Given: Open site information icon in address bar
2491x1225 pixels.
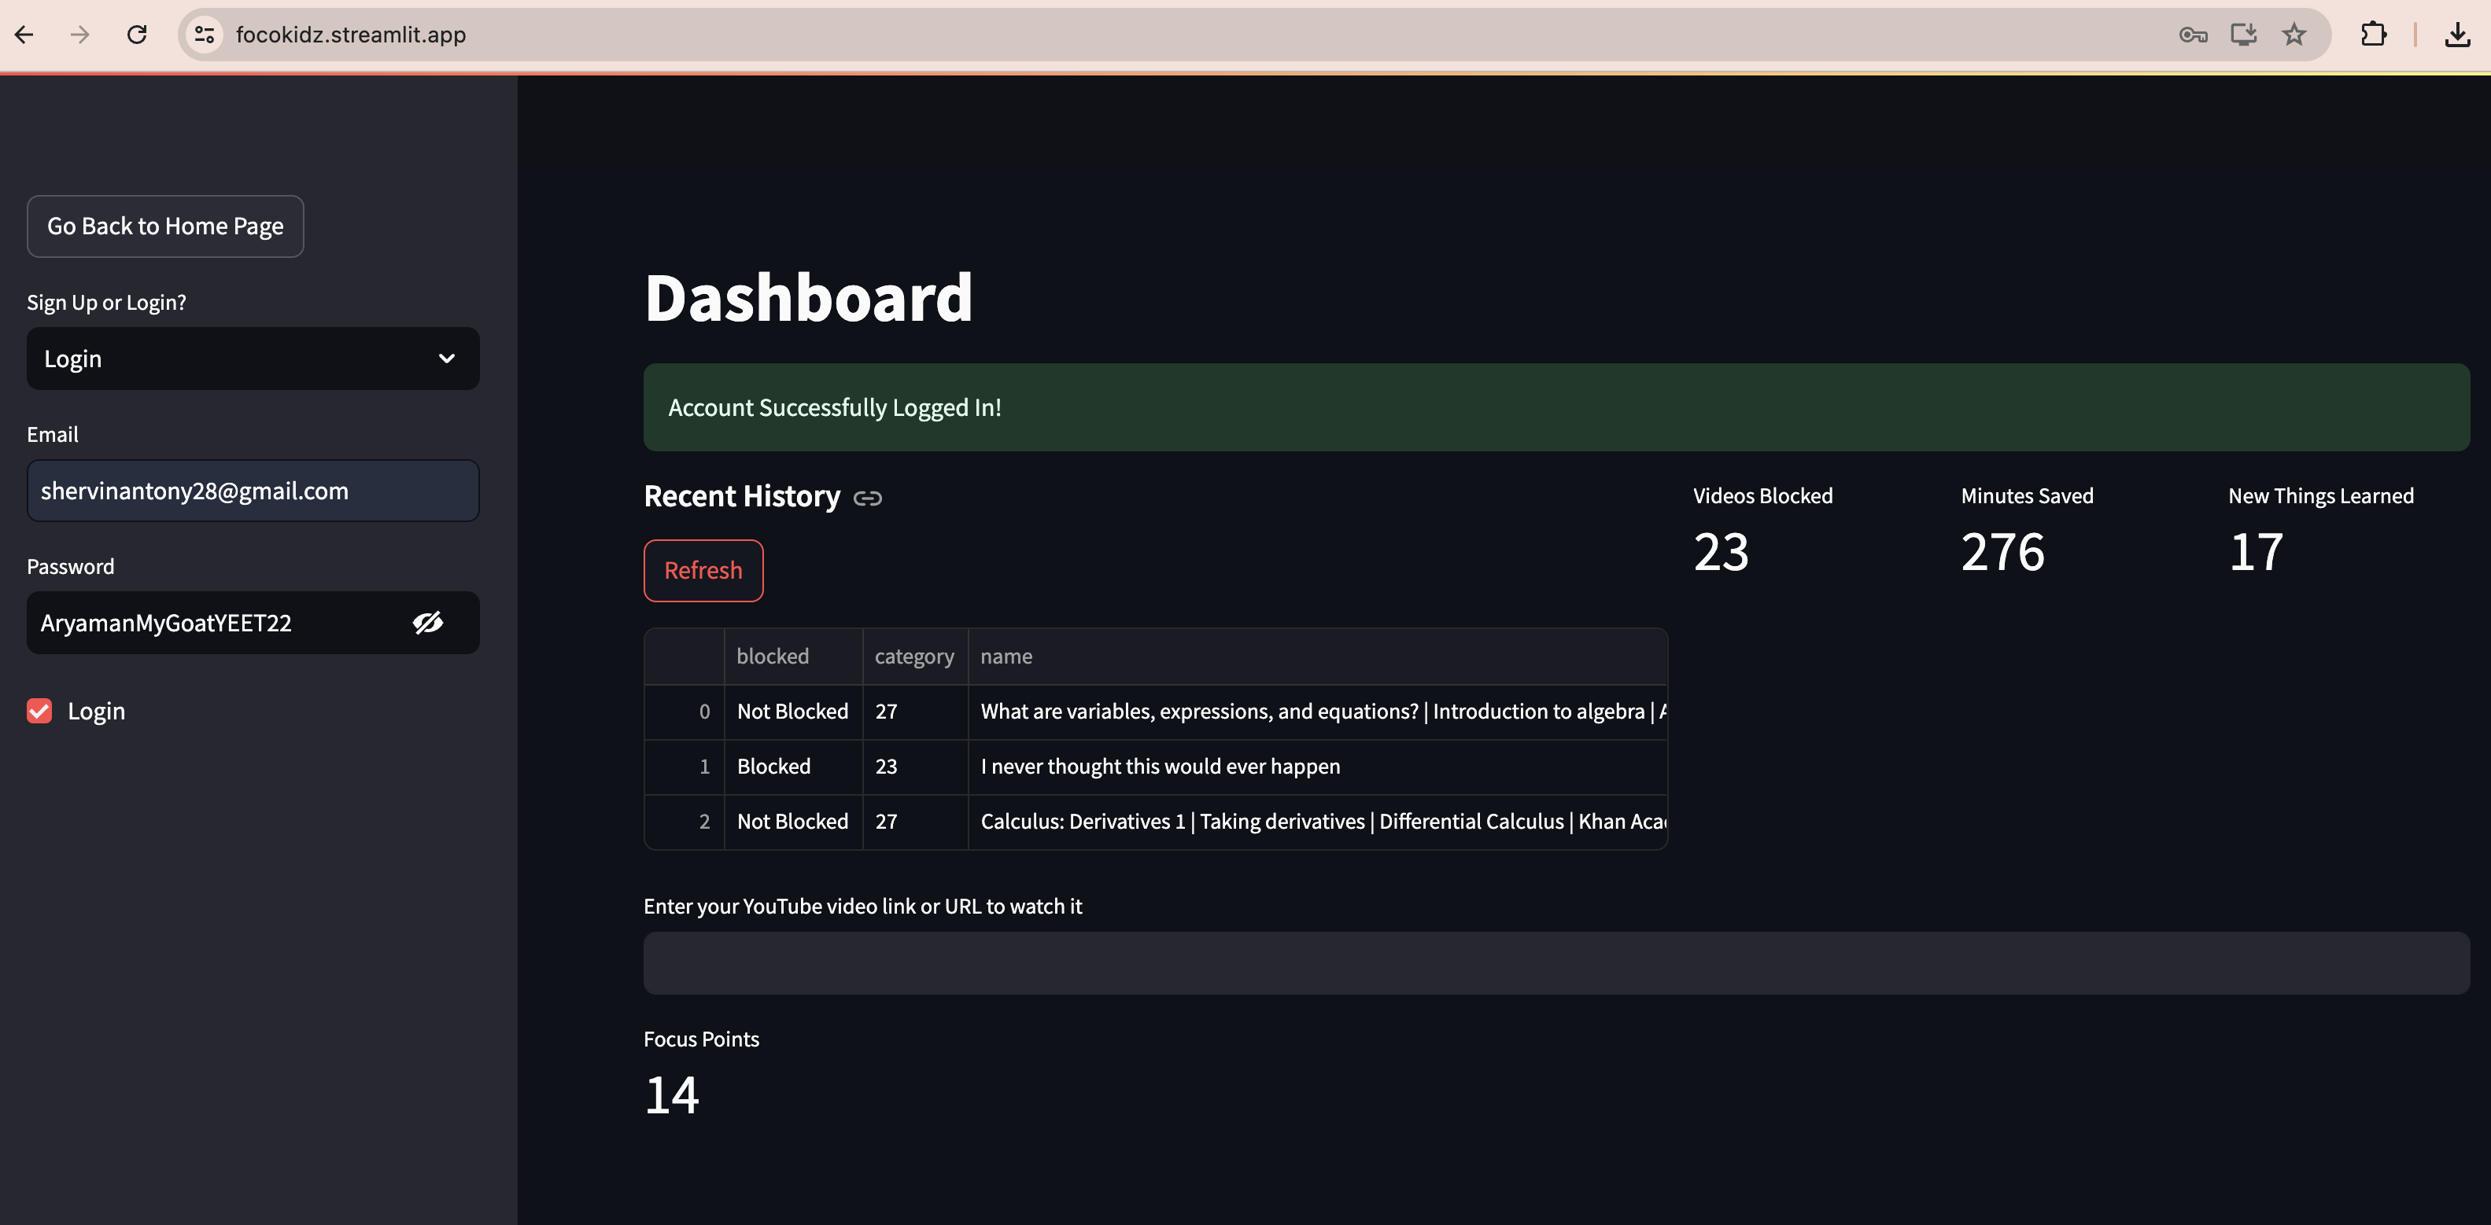Looking at the screenshot, I should click(204, 35).
